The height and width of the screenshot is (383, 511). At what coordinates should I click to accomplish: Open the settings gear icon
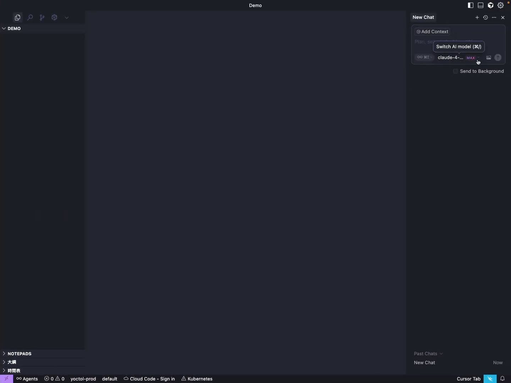[x=500, y=5]
